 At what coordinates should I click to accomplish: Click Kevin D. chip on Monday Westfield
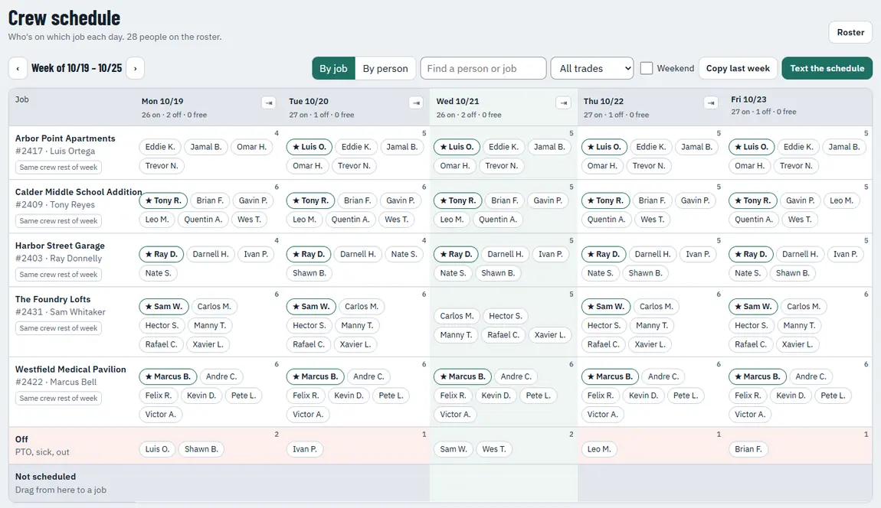[x=201, y=396]
